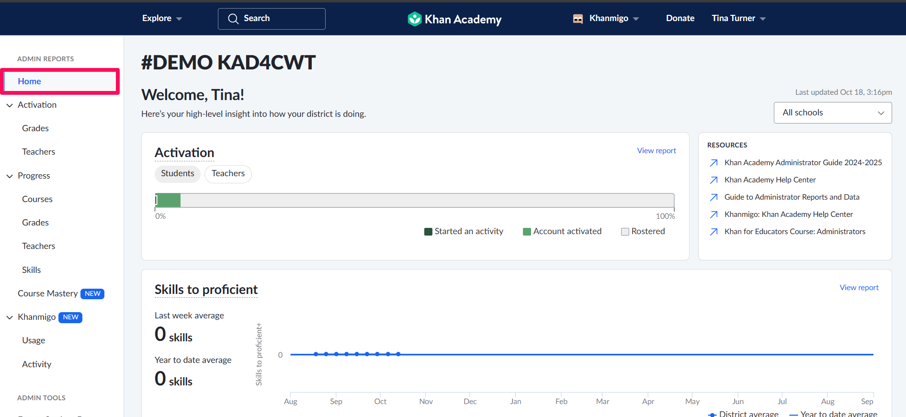Click View report in Activation card
Viewport: 906px width, 417px height.
pos(657,150)
